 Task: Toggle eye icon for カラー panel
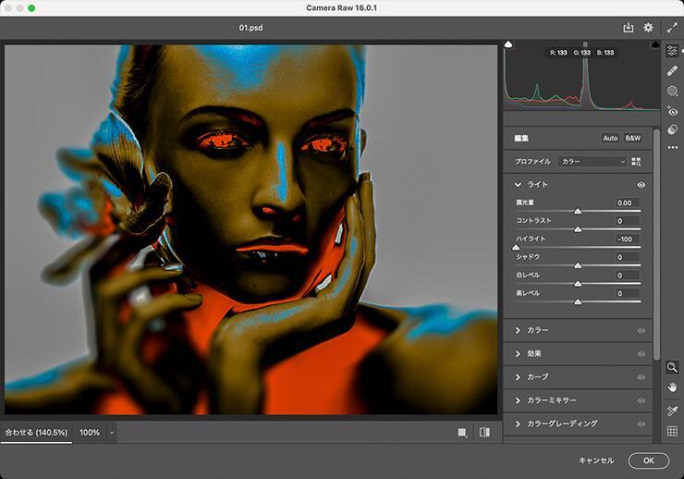pos(641,330)
